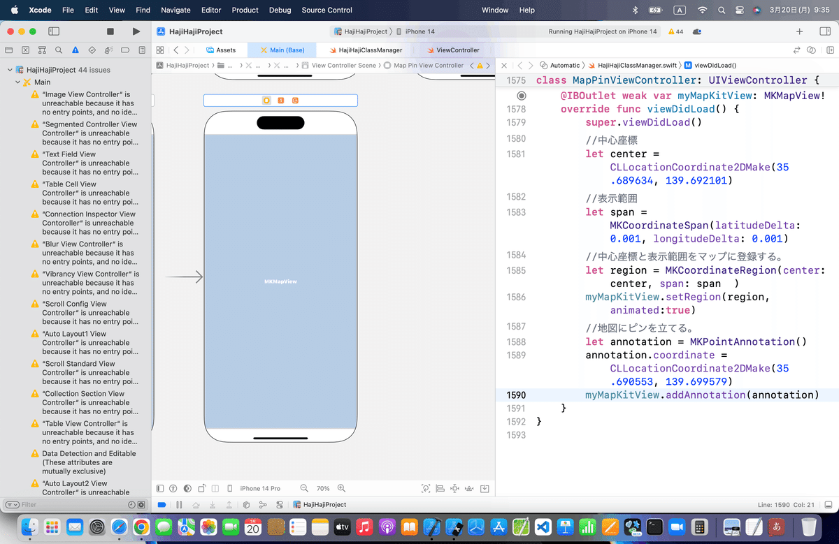Stop the running app with Stop button
Screen dimensions: 839x544
point(110,31)
